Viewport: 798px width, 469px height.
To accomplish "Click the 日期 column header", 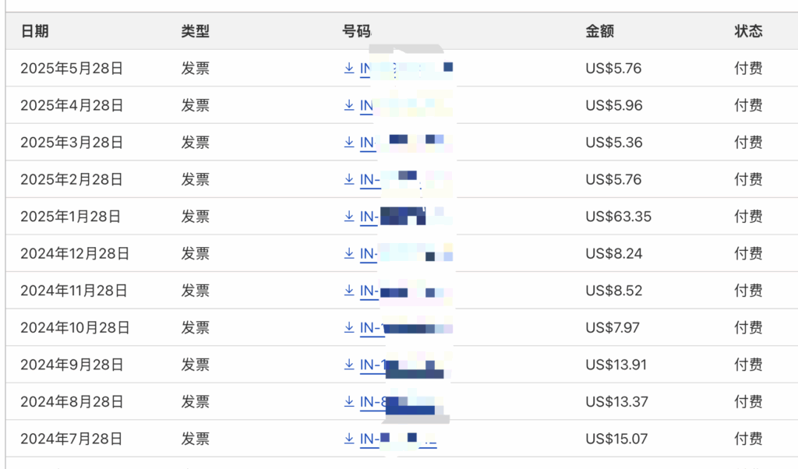I will pos(34,31).
